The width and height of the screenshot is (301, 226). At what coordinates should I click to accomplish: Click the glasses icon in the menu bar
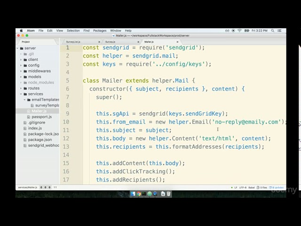click(227, 31)
